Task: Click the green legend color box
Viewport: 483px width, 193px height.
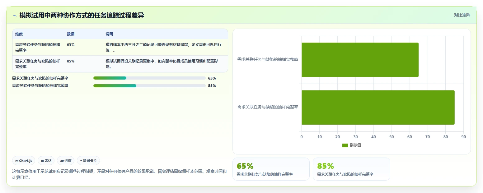Action: (x=345, y=145)
